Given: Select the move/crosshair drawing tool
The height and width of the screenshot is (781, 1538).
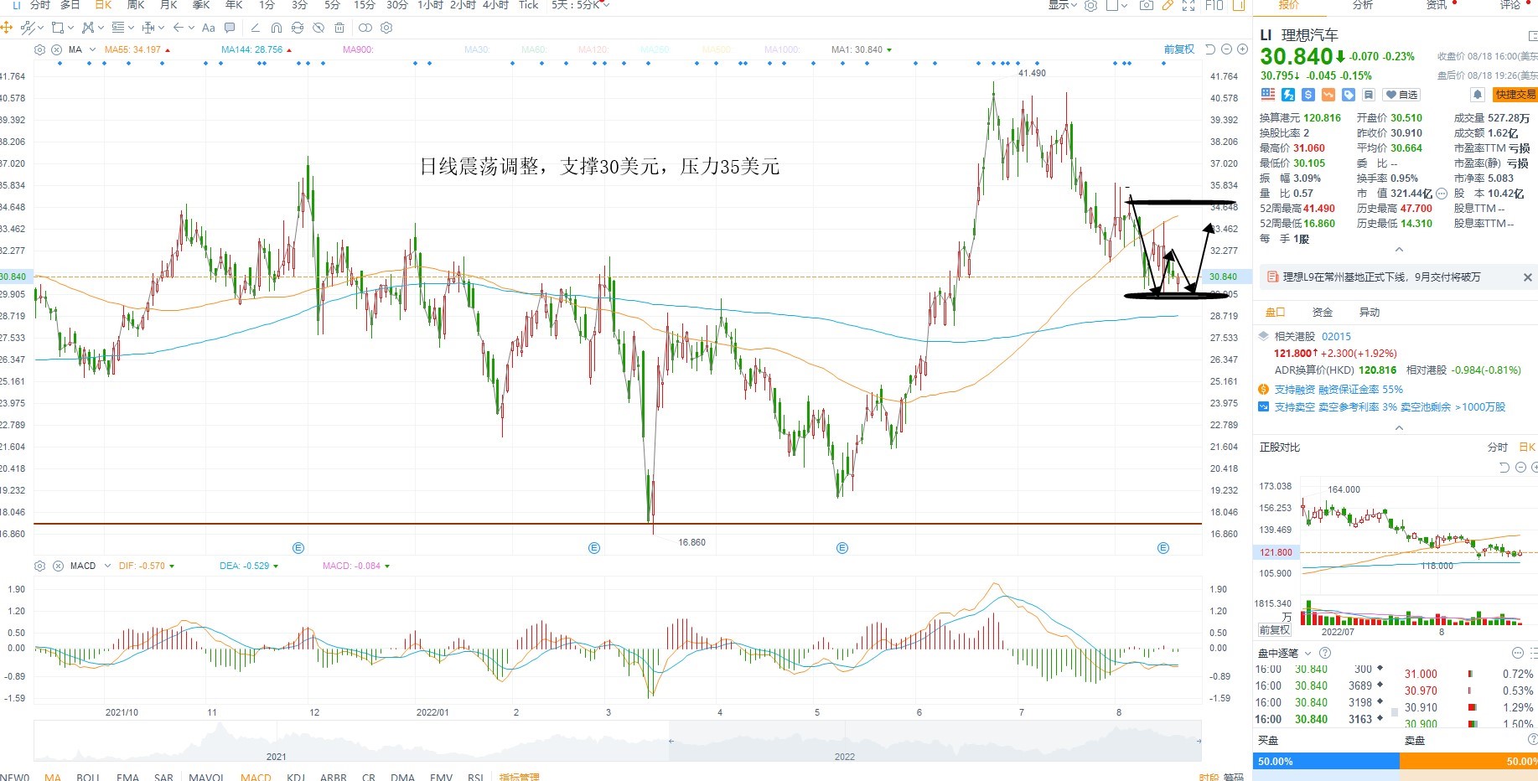Looking at the screenshot, I should click(x=7, y=28).
